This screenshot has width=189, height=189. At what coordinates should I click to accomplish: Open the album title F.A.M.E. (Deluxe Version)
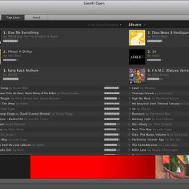click(170, 71)
